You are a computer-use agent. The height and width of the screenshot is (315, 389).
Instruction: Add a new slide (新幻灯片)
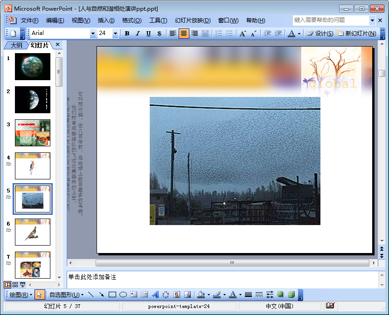tap(356, 34)
